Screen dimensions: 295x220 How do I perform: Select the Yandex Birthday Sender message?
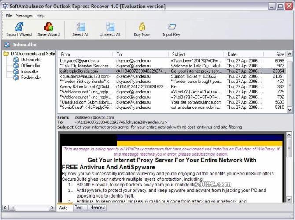[x=172, y=82]
